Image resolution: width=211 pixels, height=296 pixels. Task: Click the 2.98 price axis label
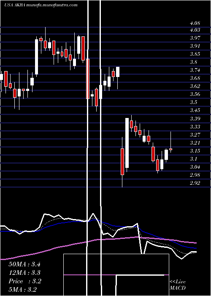[195, 175]
